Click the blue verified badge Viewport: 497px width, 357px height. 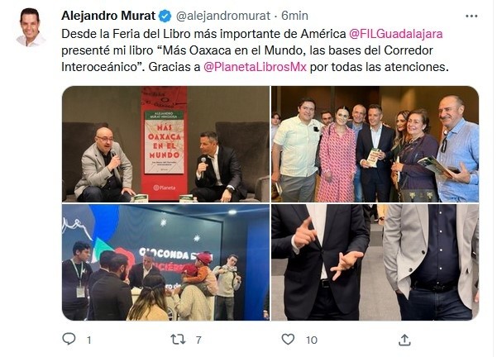click(x=165, y=16)
